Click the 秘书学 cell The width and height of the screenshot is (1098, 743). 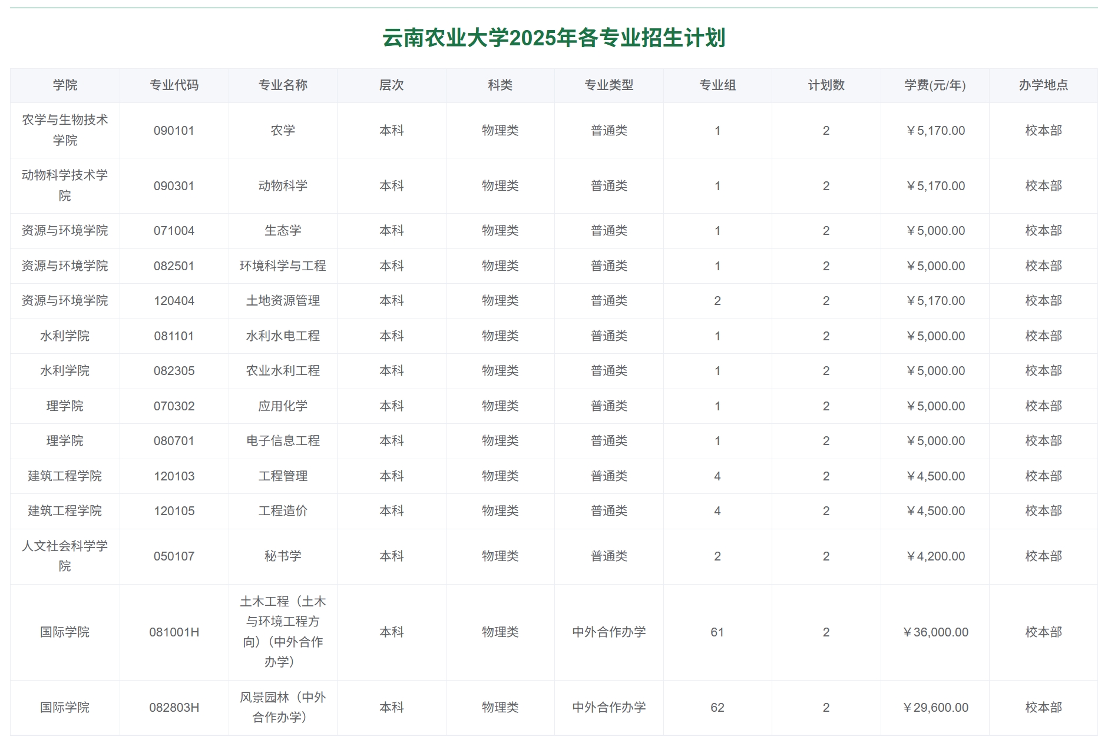[x=283, y=556]
